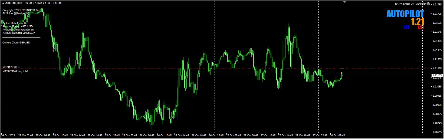
Task: Select the #574176303 tp order line label
Action: (12, 67)
